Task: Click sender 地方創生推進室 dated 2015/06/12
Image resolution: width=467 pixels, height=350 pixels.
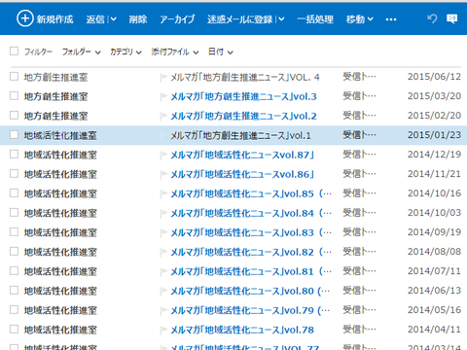Action: click(x=55, y=77)
